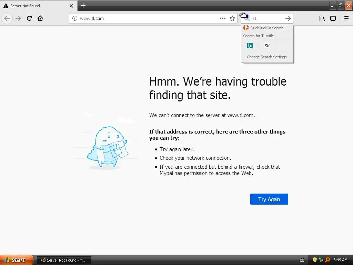Click into the TL search field
This screenshot has height=265, width=353.
point(268,18)
